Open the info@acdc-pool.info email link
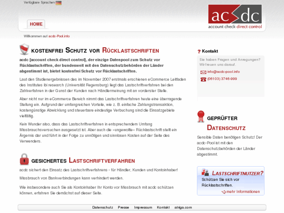Image resolution: width=284 pixels, height=213 pixels. tap(223, 72)
